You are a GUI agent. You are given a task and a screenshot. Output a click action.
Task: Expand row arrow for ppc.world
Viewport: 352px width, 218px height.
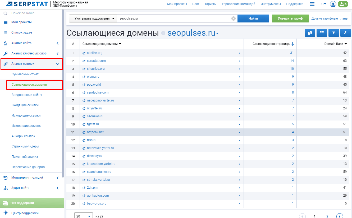(239, 85)
